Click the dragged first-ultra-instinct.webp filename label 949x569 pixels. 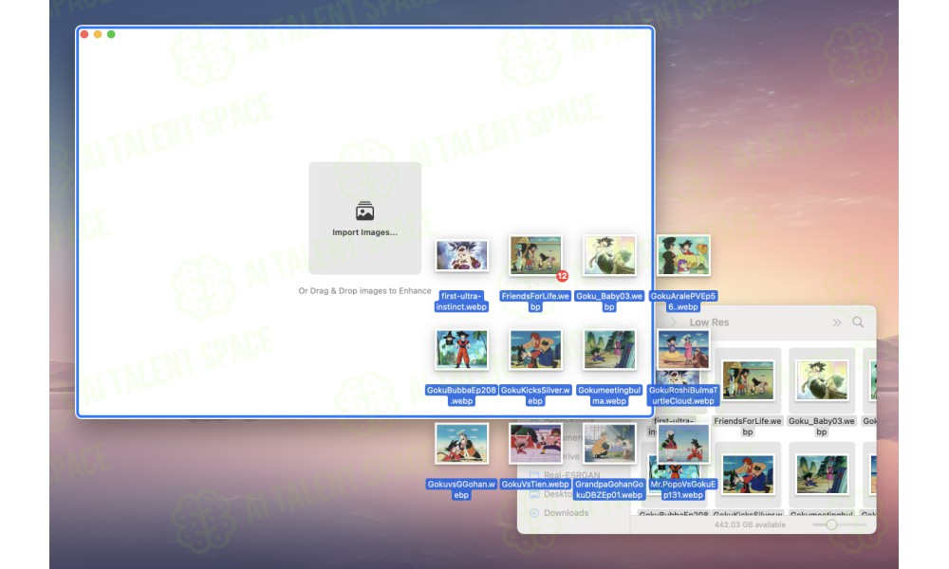pyautogui.click(x=462, y=302)
